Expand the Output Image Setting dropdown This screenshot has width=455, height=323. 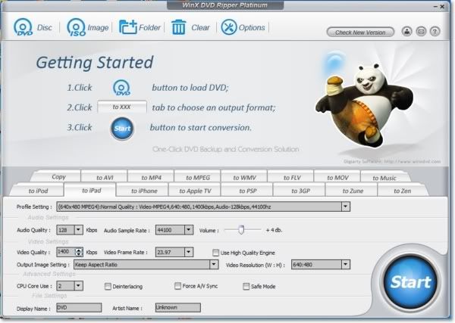click(214, 264)
